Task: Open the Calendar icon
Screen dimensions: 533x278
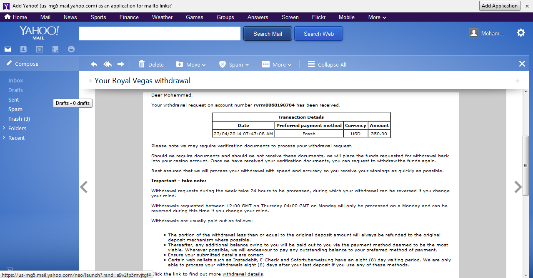Action: pos(39,49)
